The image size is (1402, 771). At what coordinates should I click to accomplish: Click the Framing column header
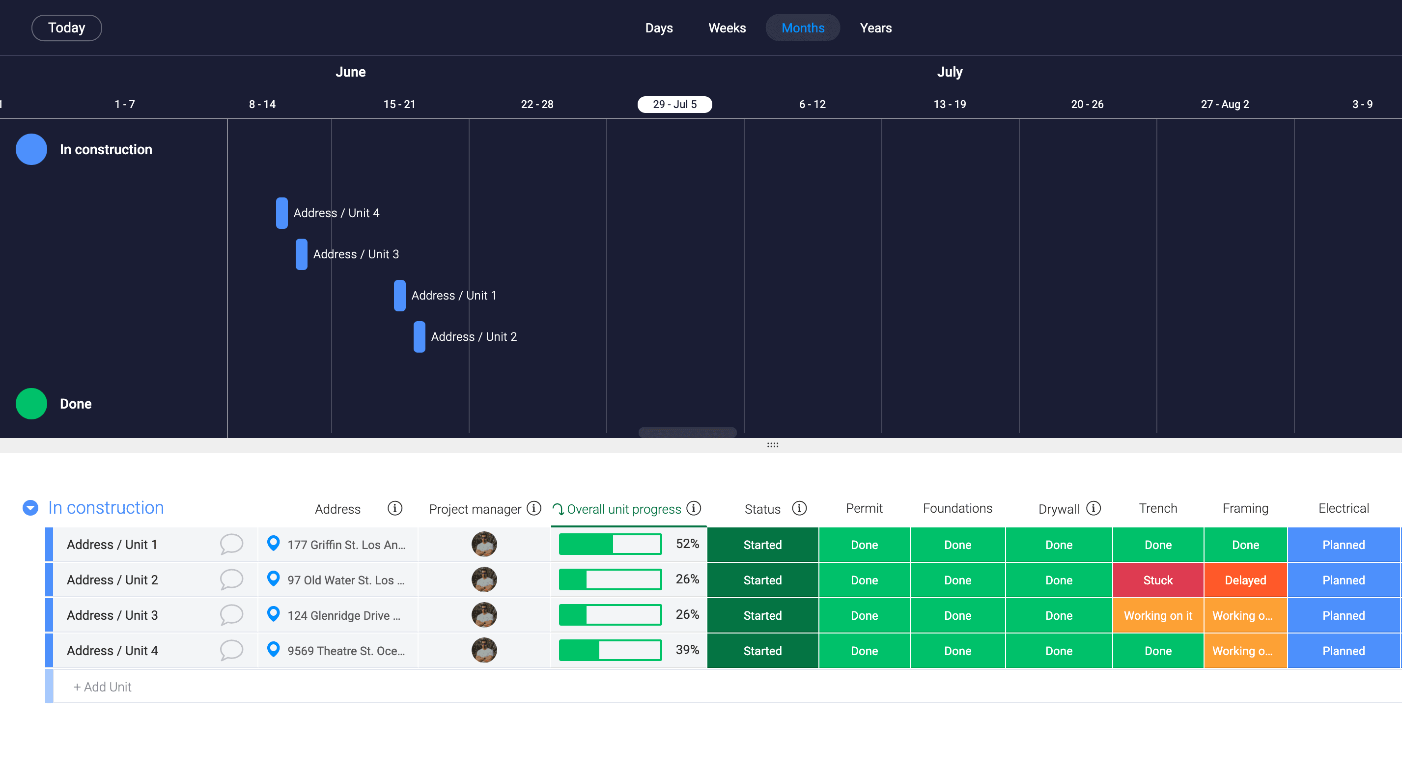1245,508
